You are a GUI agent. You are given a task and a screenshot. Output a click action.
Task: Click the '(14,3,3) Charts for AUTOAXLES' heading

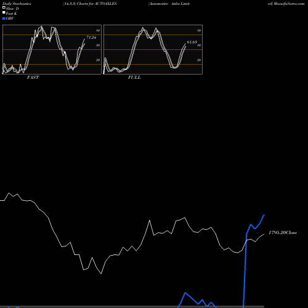pyautogui.click(x=90, y=4)
